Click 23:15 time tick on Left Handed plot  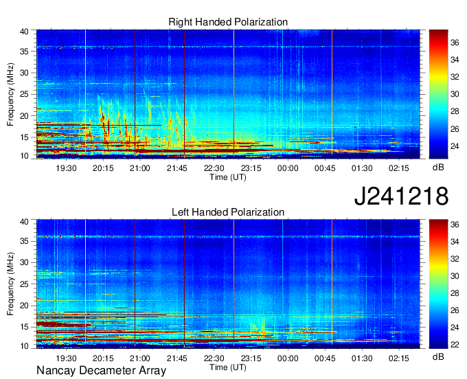pos(251,358)
